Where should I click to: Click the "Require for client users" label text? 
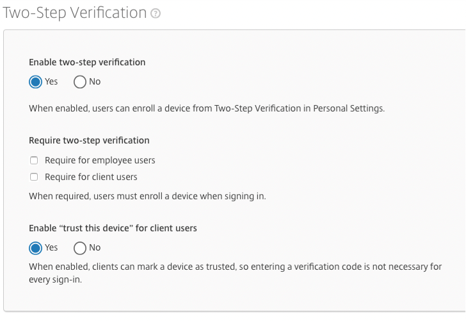[x=91, y=177]
